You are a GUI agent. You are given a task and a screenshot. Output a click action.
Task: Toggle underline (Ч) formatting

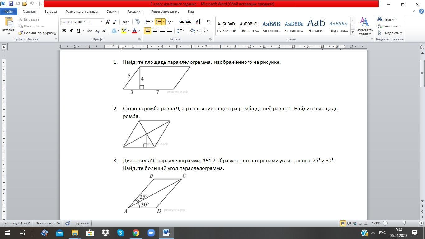click(78, 31)
